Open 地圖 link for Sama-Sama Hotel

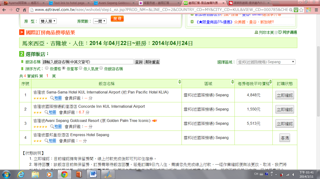tap(58, 98)
